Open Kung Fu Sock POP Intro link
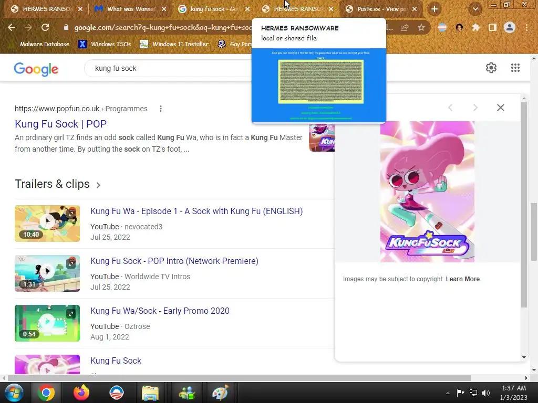Screen dimensions: 538x403 click(x=174, y=261)
